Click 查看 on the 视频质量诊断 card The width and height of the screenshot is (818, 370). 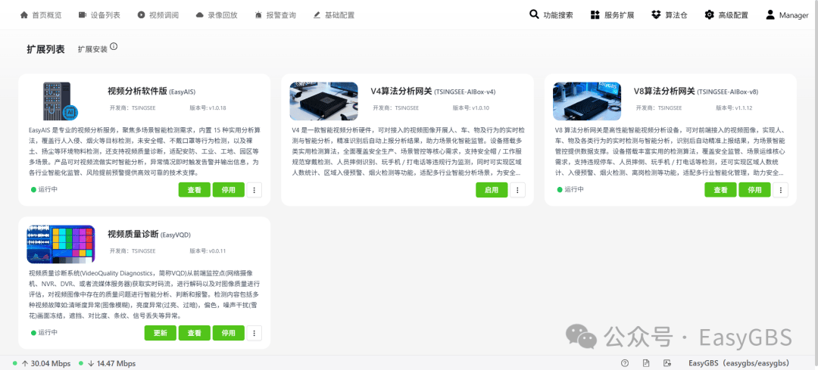tap(194, 333)
